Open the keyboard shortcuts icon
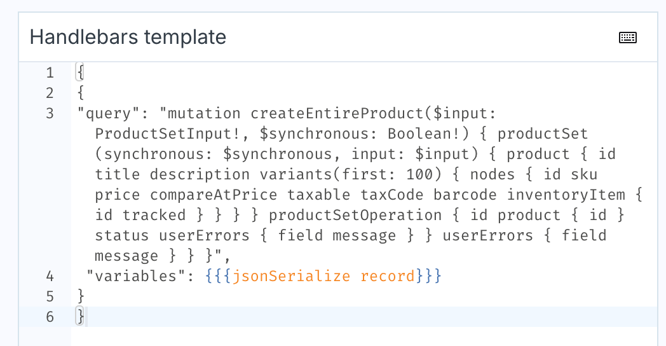This screenshot has height=346, width=666. coord(627,38)
